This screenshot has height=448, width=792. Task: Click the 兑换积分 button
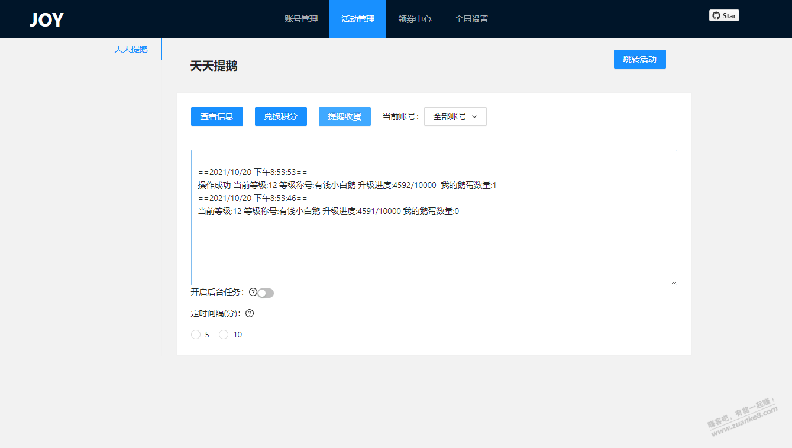tap(281, 116)
